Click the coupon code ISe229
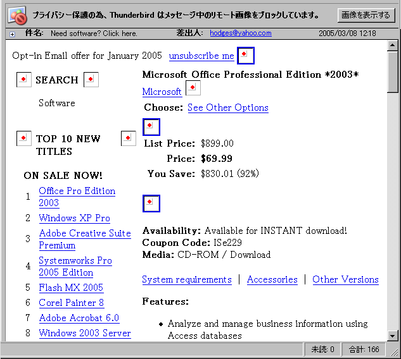The width and height of the screenshot is (401, 359). (227, 243)
